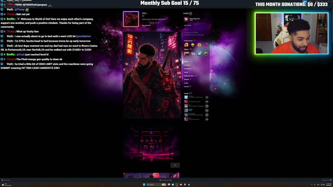Screen dimensions: 333x187
Task: Open the Steam Replay 2025 badge icon
Action: 186,19
